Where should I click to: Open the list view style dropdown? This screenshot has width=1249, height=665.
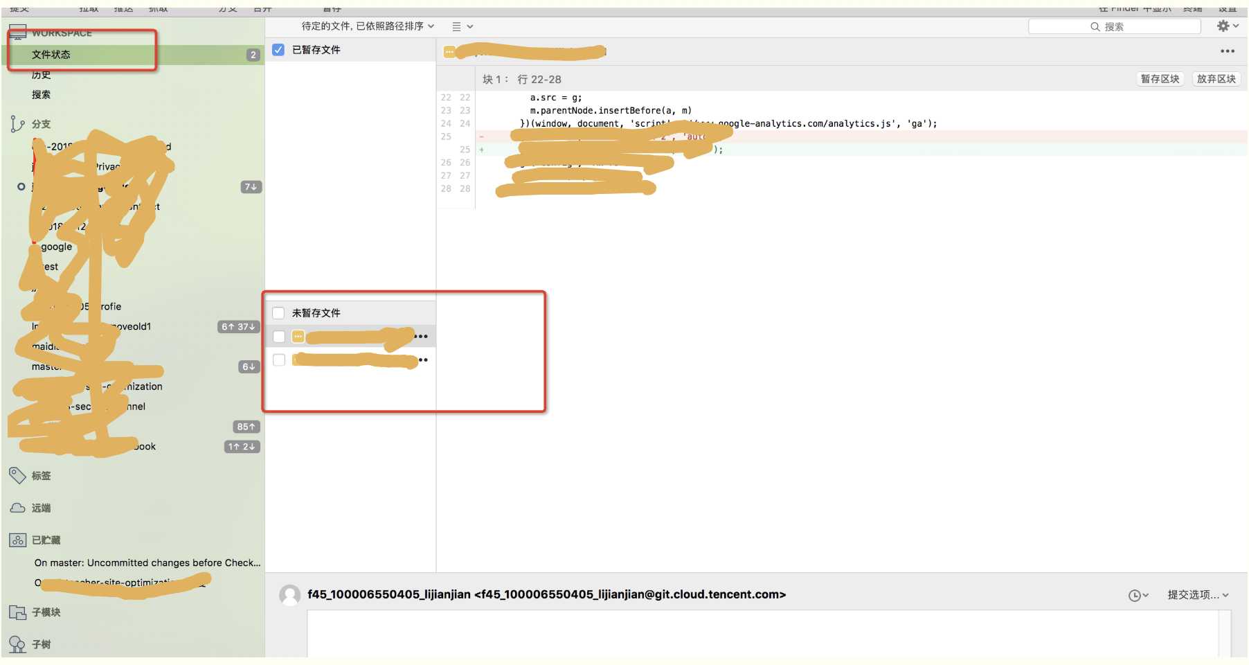point(462,26)
